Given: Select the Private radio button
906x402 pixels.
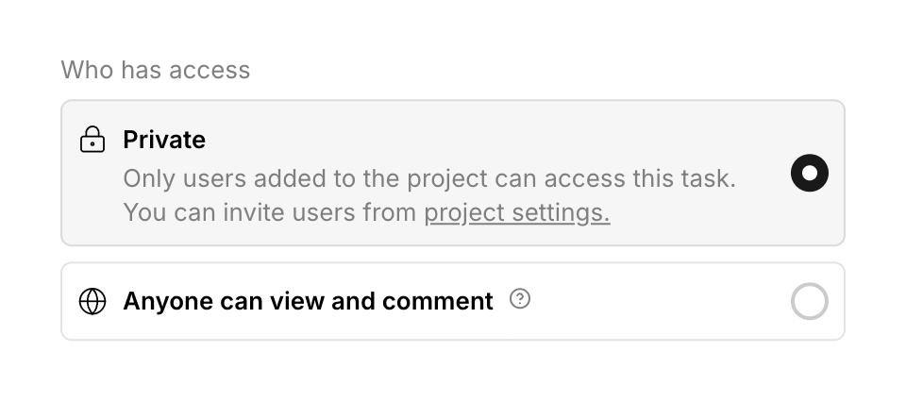Looking at the screenshot, I should [x=809, y=174].
